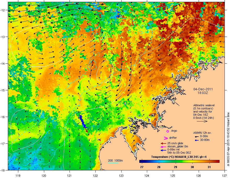Click latitude axis label -12
This screenshot has width=230, height=178.
coord(3,10)
